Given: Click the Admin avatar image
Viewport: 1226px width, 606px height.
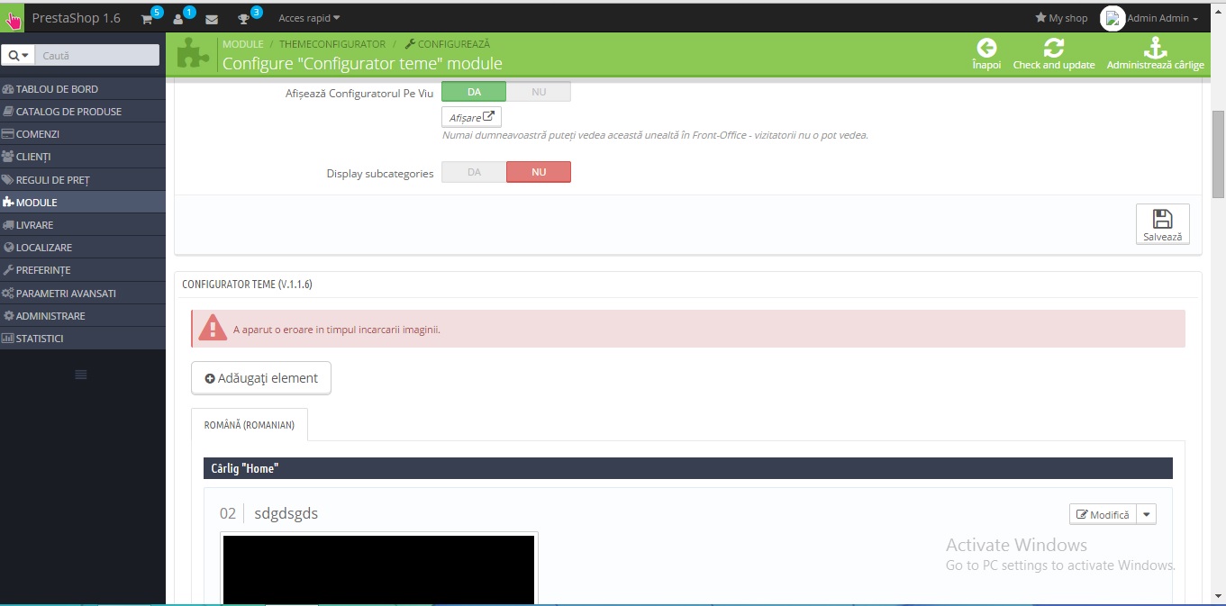Looking at the screenshot, I should [x=1112, y=18].
